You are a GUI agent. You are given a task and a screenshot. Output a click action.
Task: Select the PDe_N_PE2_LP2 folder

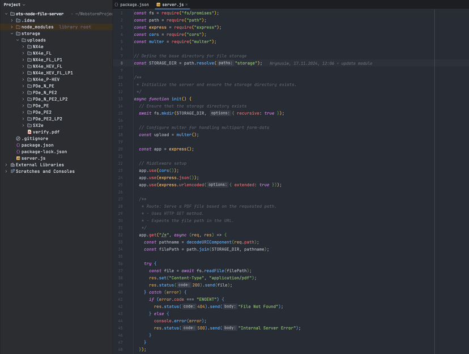[50, 99]
